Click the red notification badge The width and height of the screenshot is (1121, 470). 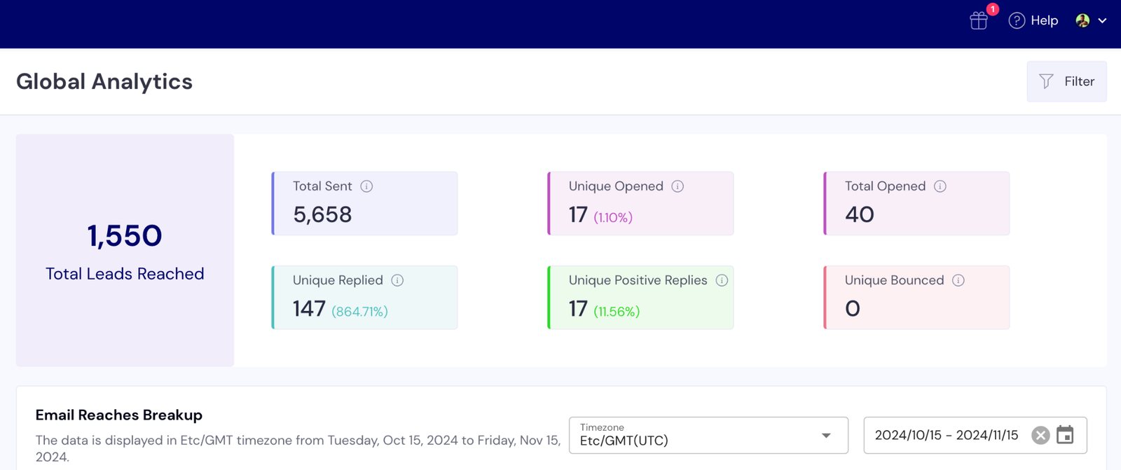point(992,9)
